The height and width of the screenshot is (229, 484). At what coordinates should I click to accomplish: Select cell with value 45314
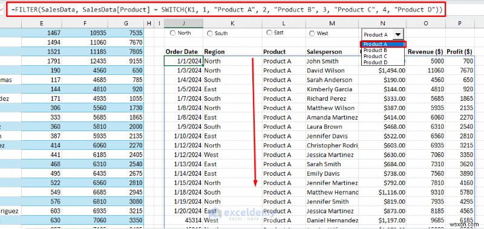point(184,221)
